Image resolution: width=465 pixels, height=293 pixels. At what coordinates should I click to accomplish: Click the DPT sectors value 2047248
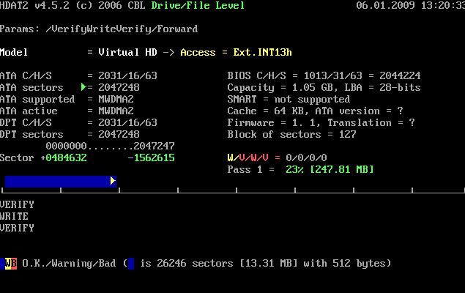(119, 134)
